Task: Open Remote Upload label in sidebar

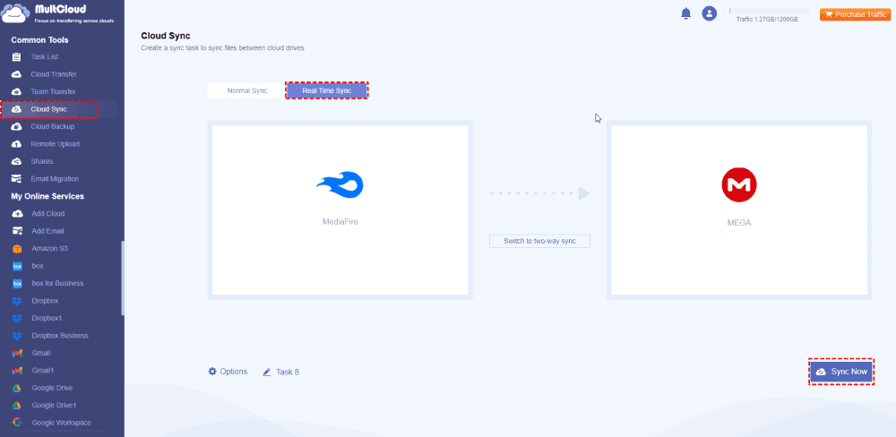Action: pyautogui.click(x=55, y=144)
